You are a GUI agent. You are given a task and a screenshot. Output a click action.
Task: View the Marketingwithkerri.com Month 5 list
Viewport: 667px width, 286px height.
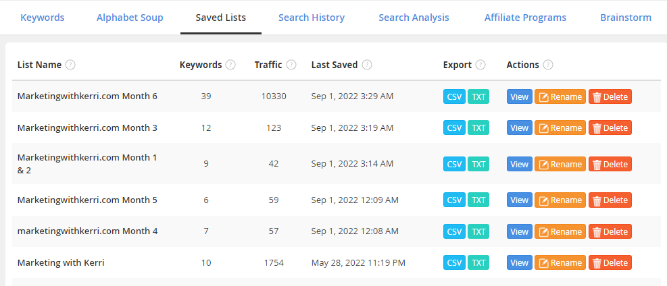coord(520,200)
